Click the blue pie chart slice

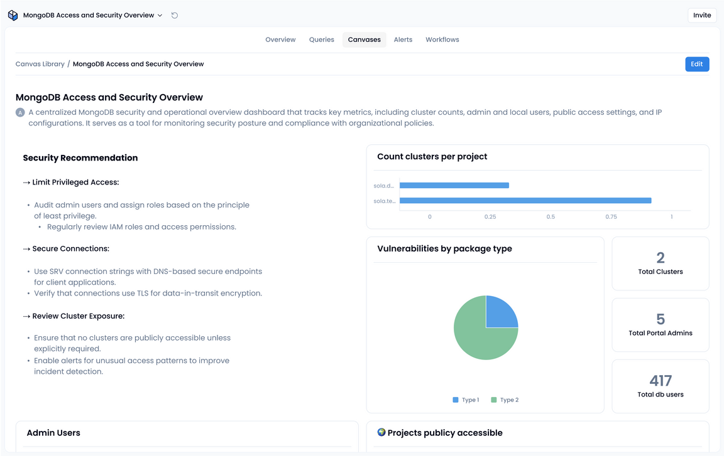[x=502, y=312]
